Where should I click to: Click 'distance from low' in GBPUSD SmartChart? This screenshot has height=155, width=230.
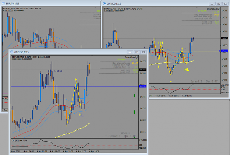pos(125,67)
